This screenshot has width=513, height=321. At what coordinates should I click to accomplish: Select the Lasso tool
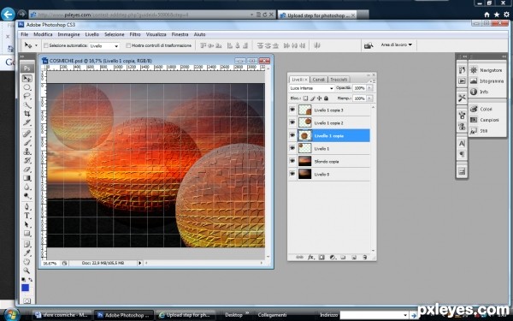pos(27,96)
